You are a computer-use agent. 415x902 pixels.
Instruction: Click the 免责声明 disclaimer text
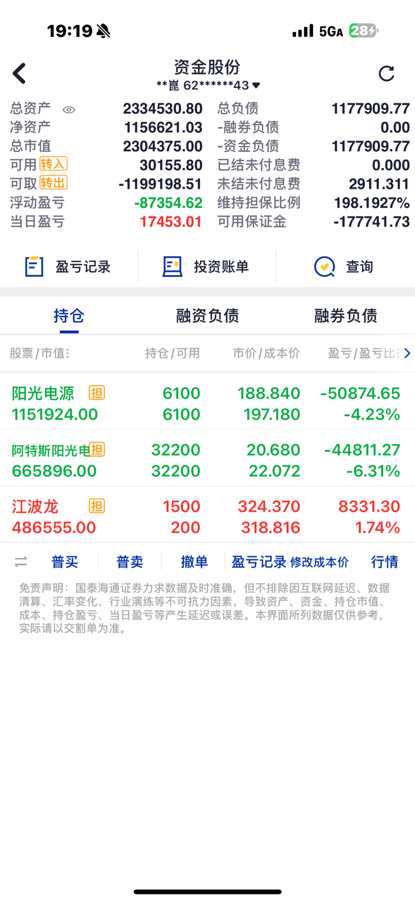pyautogui.click(x=204, y=608)
